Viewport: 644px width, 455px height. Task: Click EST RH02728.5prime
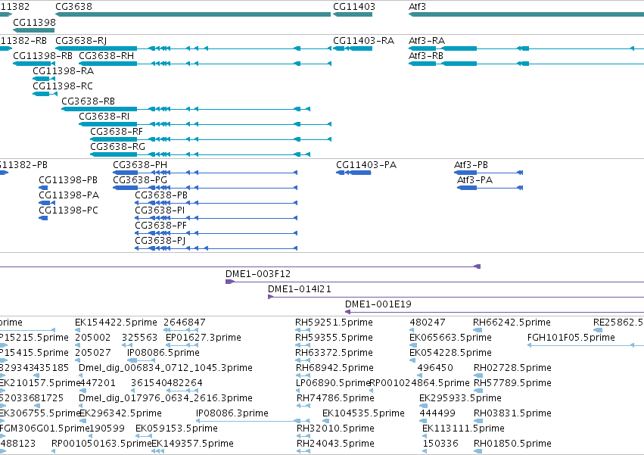coord(512,368)
